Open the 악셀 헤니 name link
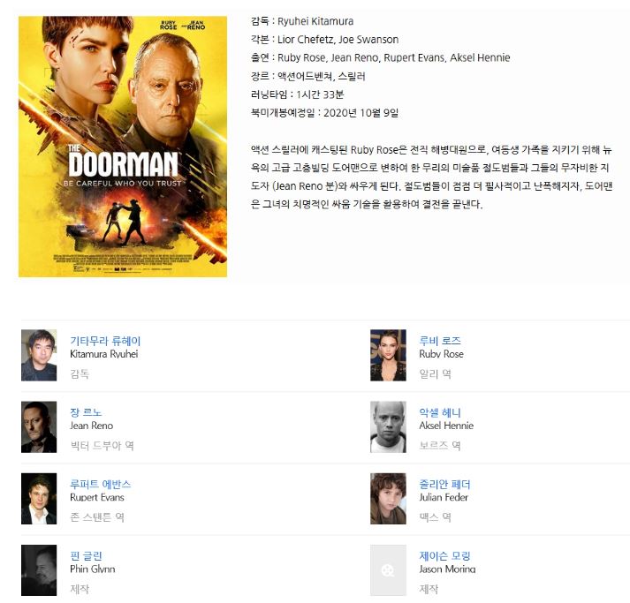This screenshot has height=603, width=630. pos(440,412)
